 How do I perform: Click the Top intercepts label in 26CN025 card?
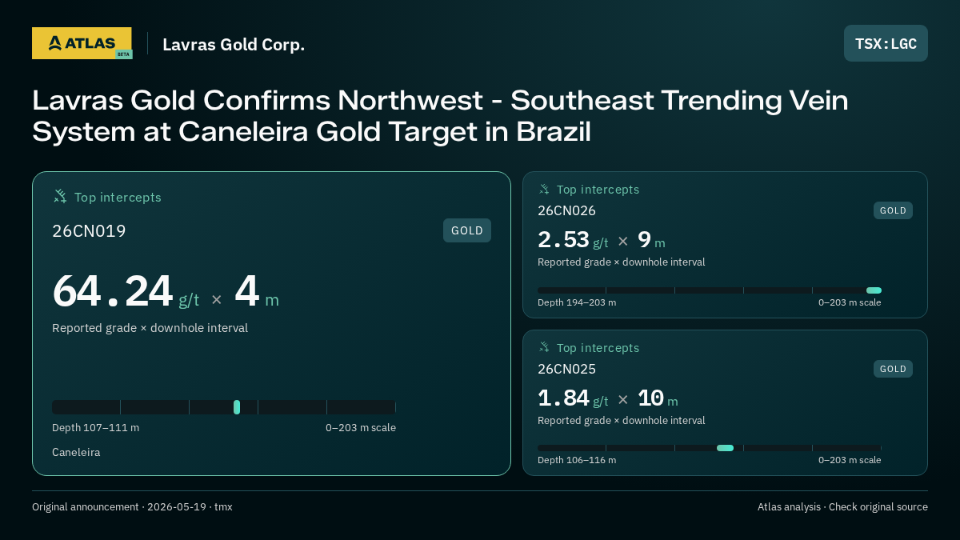598,348
